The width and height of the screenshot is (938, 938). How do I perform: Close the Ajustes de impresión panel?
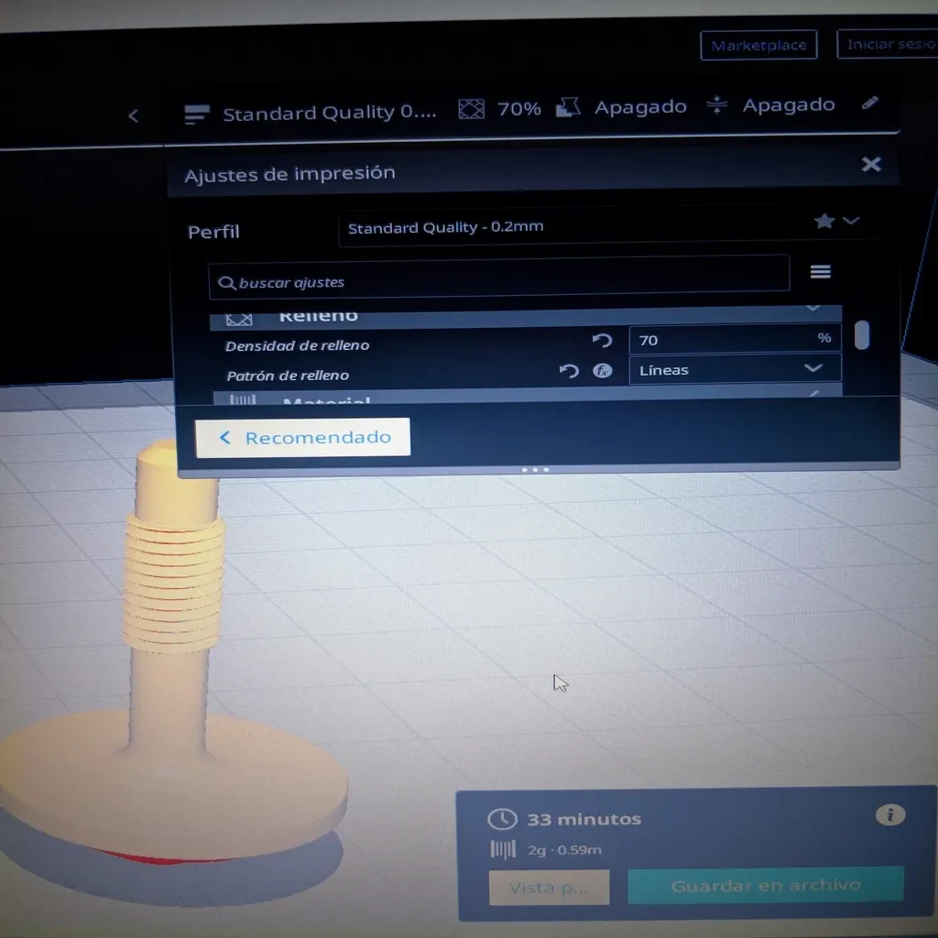point(871,164)
